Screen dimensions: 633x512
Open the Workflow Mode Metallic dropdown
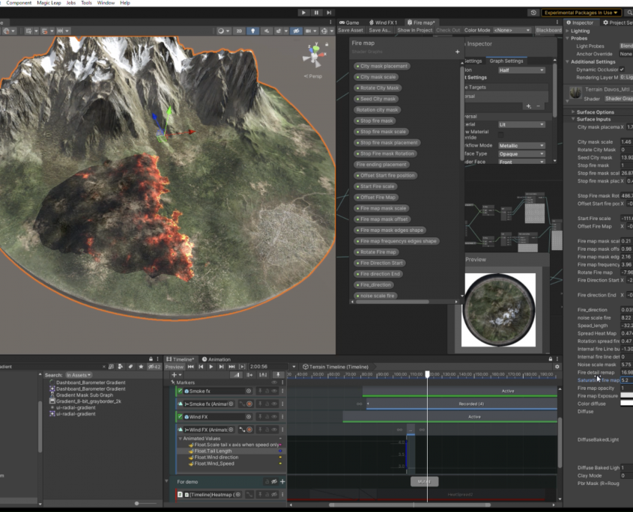pos(521,145)
